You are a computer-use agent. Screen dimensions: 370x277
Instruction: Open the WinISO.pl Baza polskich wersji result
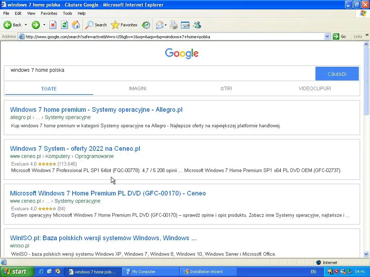tap(103, 238)
